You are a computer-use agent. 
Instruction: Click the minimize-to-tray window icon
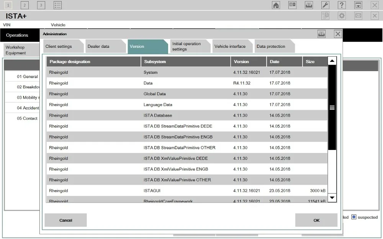click(x=358, y=5)
